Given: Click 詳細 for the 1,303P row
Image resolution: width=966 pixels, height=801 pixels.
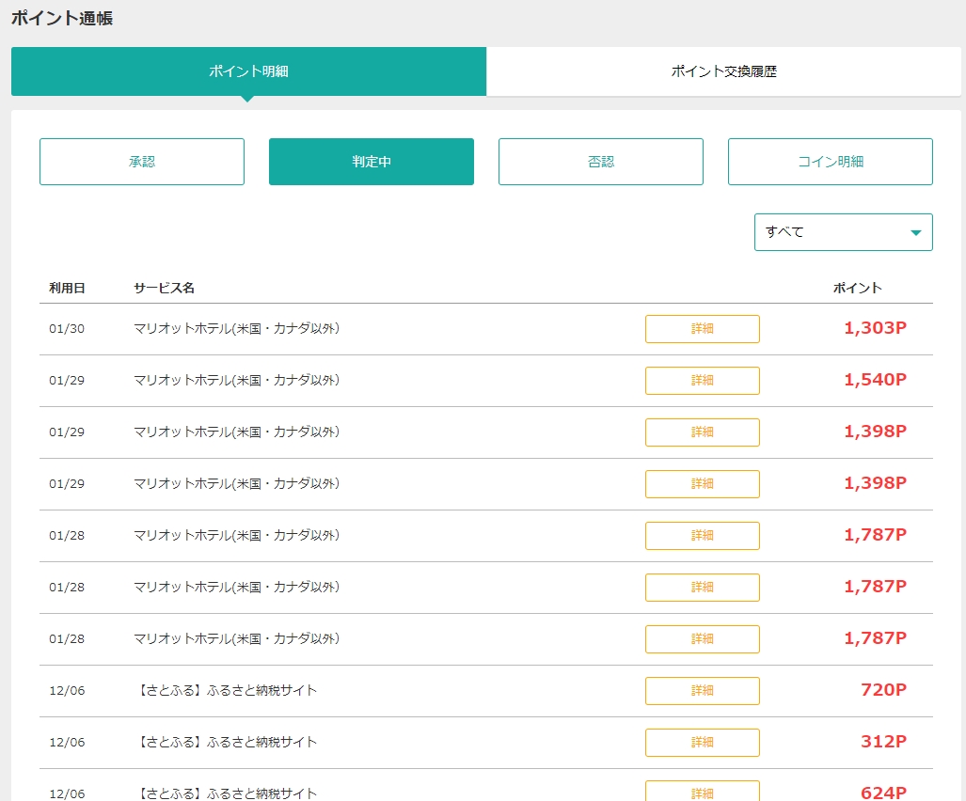Looking at the screenshot, I should (703, 329).
